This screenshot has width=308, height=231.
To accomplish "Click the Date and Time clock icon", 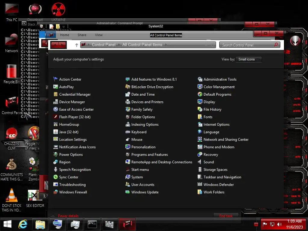I will [x=128, y=94].
